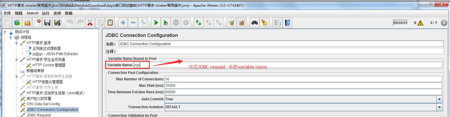Select 用户定义的变量 in the tree
This screenshot has width=450, height=117.
[39, 99]
